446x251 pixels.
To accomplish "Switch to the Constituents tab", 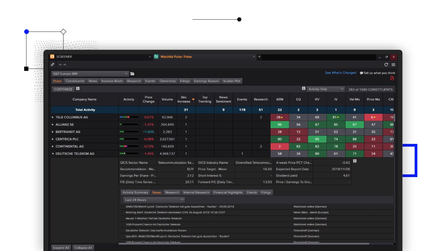I will (x=75, y=81).
